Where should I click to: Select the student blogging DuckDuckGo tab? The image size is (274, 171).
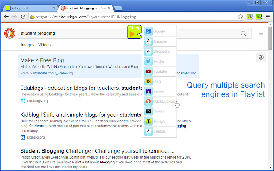coord(85,8)
